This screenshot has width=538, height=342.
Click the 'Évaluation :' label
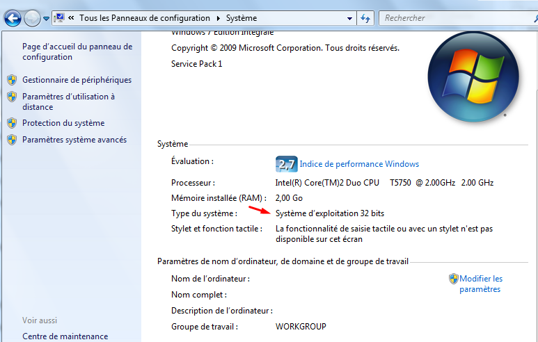[x=193, y=161]
